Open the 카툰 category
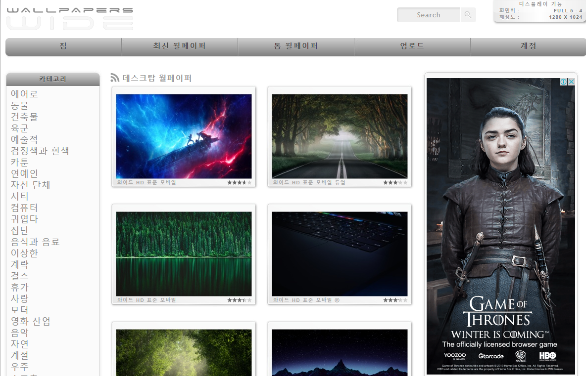This screenshot has height=376, width=586. [x=20, y=162]
